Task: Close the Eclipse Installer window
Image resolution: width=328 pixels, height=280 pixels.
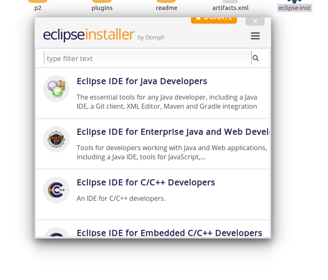Action: 255,22
